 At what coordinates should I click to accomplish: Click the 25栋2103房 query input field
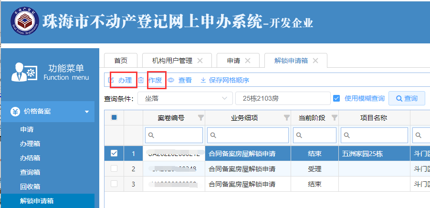click(x=283, y=98)
